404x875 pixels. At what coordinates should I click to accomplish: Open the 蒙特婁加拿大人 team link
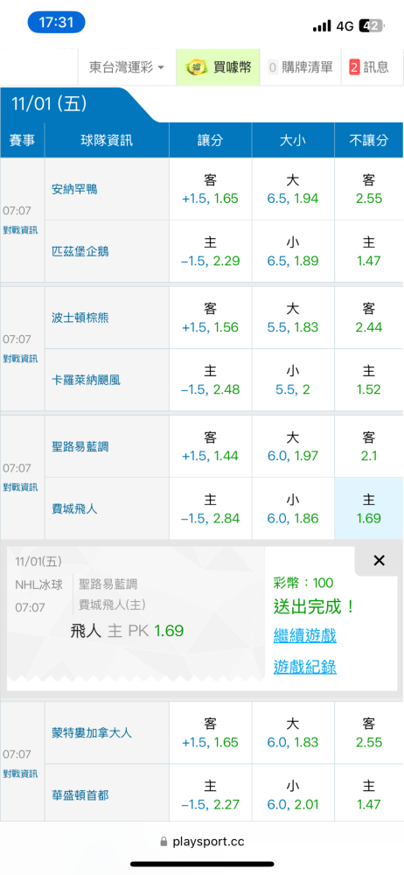[92, 732]
